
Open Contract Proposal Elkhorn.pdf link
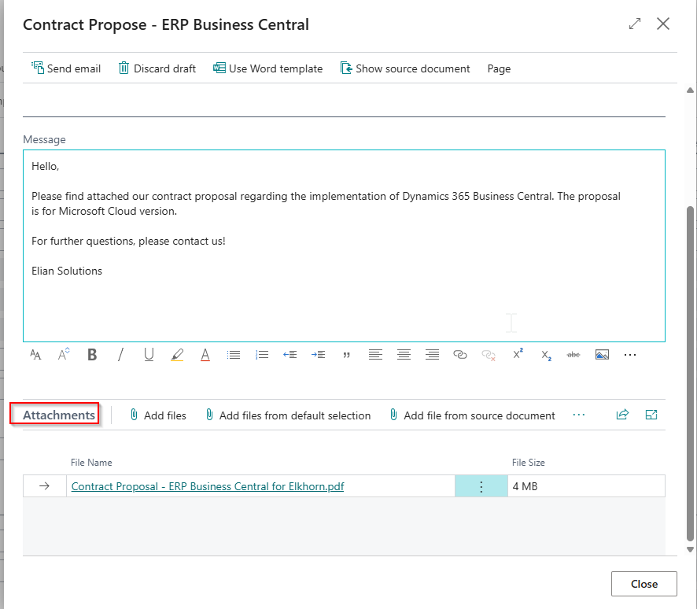208,486
